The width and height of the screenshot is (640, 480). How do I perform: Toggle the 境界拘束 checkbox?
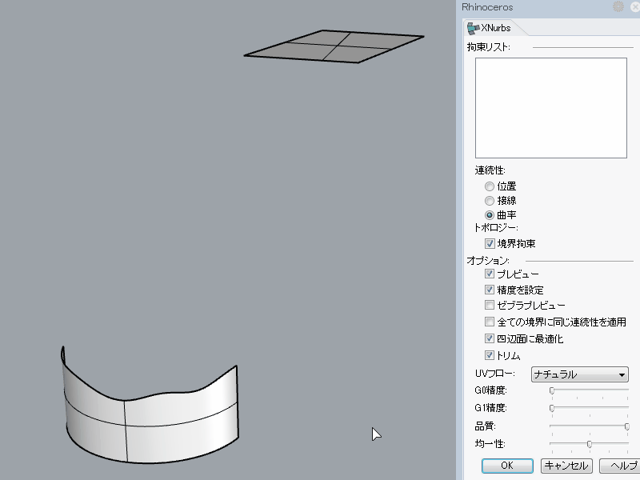click(490, 244)
